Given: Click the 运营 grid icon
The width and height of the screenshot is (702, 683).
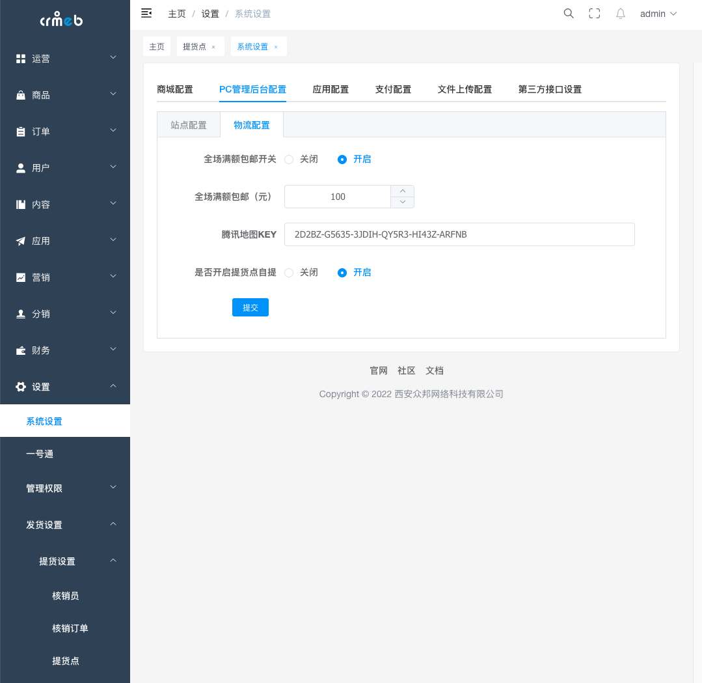Looking at the screenshot, I should pos(21,59).
